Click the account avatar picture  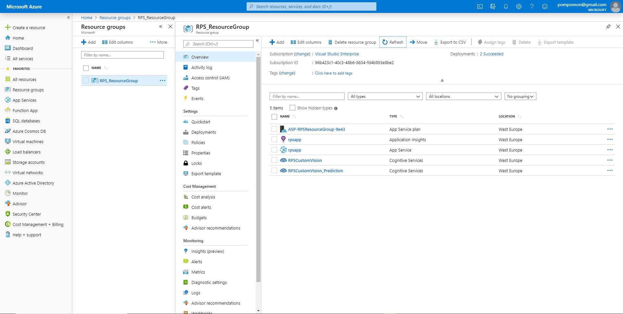tap(616, 6)
